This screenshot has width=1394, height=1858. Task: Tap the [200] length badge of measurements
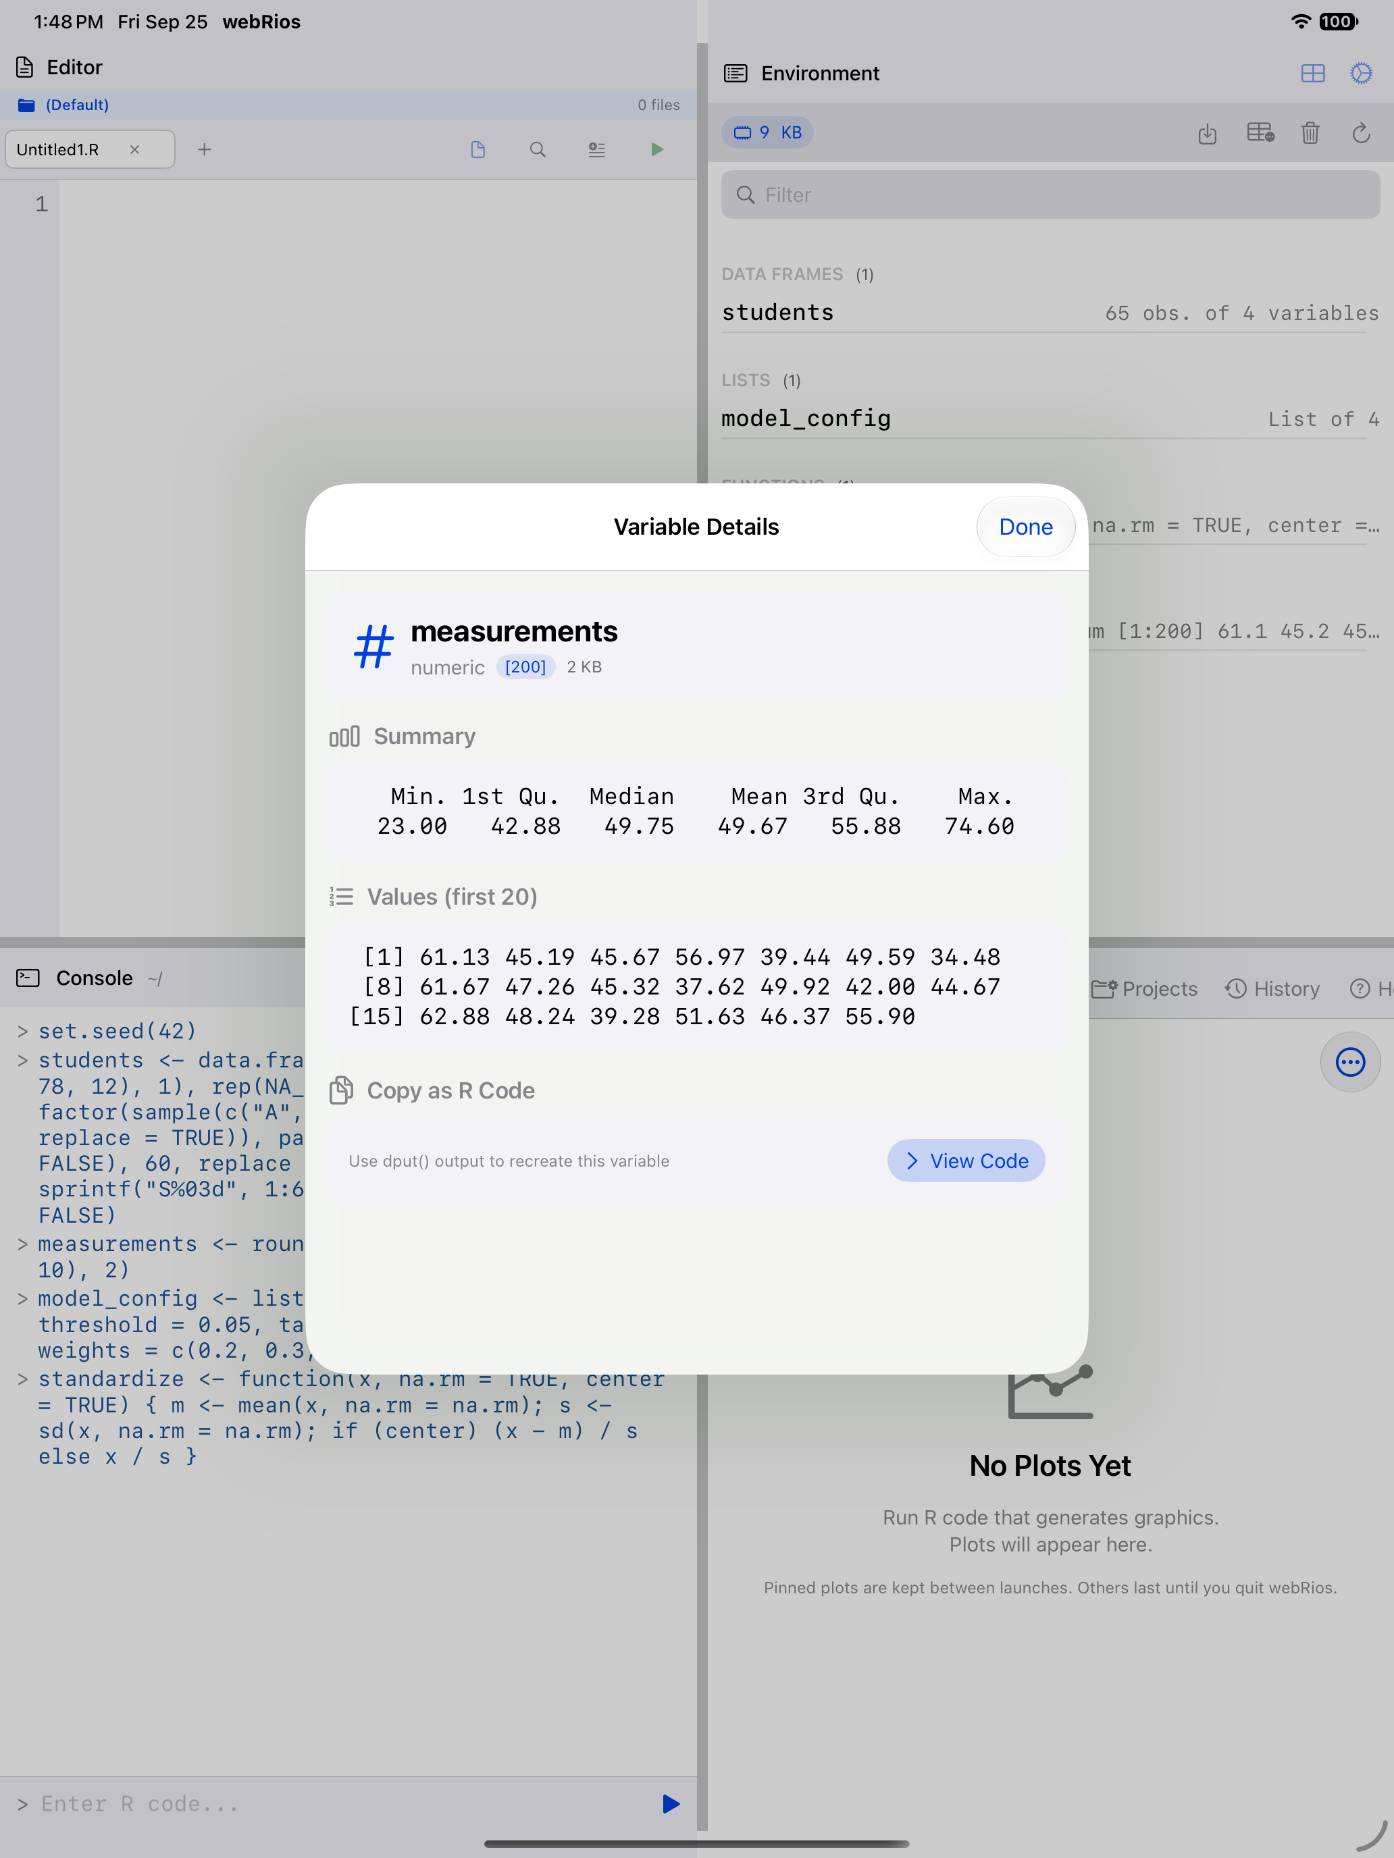click(525, 667)
